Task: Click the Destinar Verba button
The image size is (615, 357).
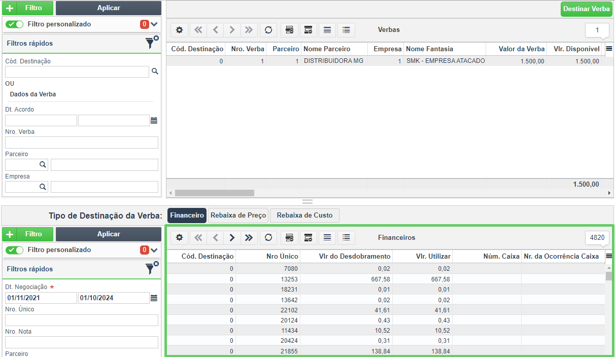Action: pyautogui.click(x=587, y=9)
